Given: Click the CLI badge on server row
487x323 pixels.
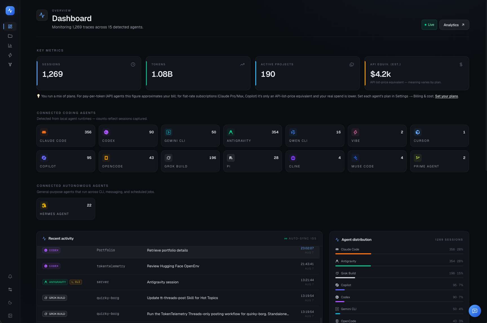Looking at the screenshot, I should click(76, 282).
